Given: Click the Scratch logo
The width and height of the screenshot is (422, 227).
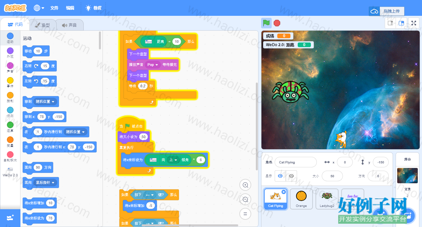Looking at the screenshot, I should click(15, 8).
